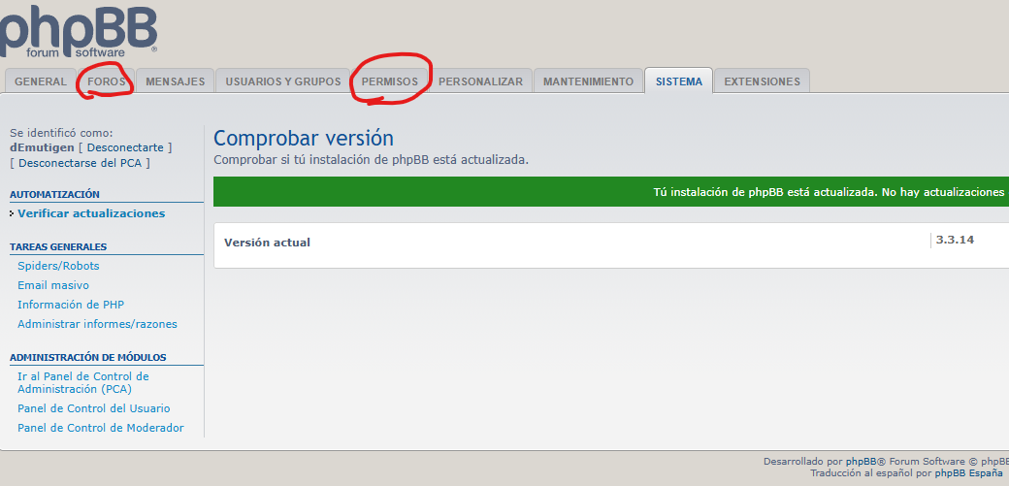Go to Email masivo page
Viewport: 1009px width, 486px height.
(x=53, y=285)
